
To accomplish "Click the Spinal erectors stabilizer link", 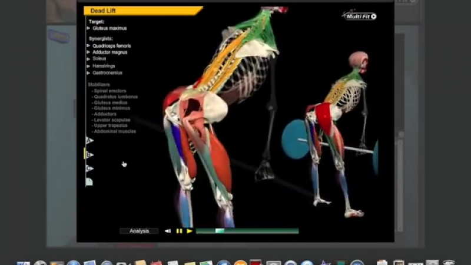I will [x=113, y=91].
